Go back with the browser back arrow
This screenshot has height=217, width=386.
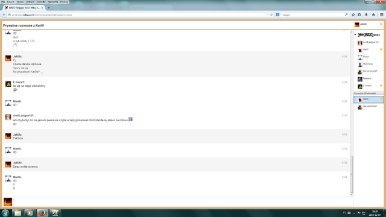(4, 14)
